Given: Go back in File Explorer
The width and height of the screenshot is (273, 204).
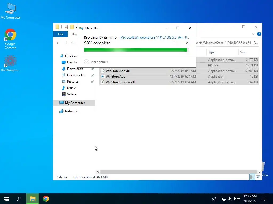Looking at the screenshot, I should pyautogui.click(x=58, y=43).
